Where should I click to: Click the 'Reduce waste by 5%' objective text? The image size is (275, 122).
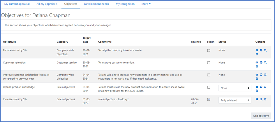(15, 50)
